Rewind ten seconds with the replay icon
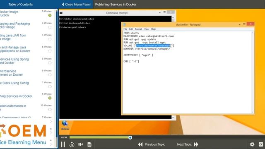Viewport: 265px width, 149px height. click(x=72, y=144)
